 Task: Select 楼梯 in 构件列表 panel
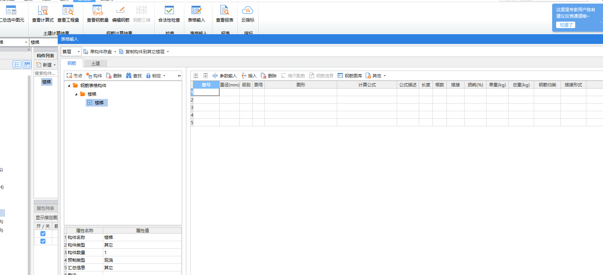47,82
